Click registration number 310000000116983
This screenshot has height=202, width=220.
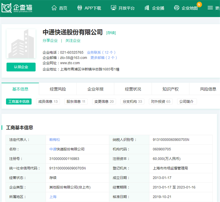[x=64, y=159]
